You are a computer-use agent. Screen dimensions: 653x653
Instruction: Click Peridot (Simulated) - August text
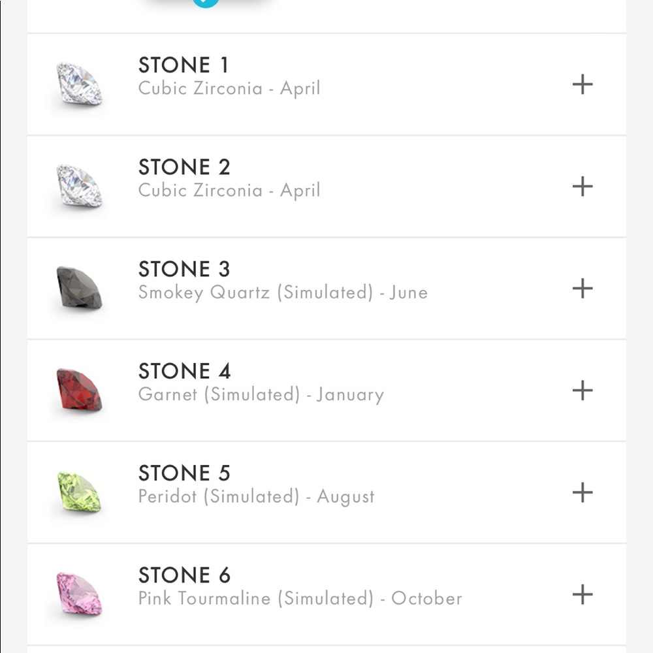[x=256, y=497]
